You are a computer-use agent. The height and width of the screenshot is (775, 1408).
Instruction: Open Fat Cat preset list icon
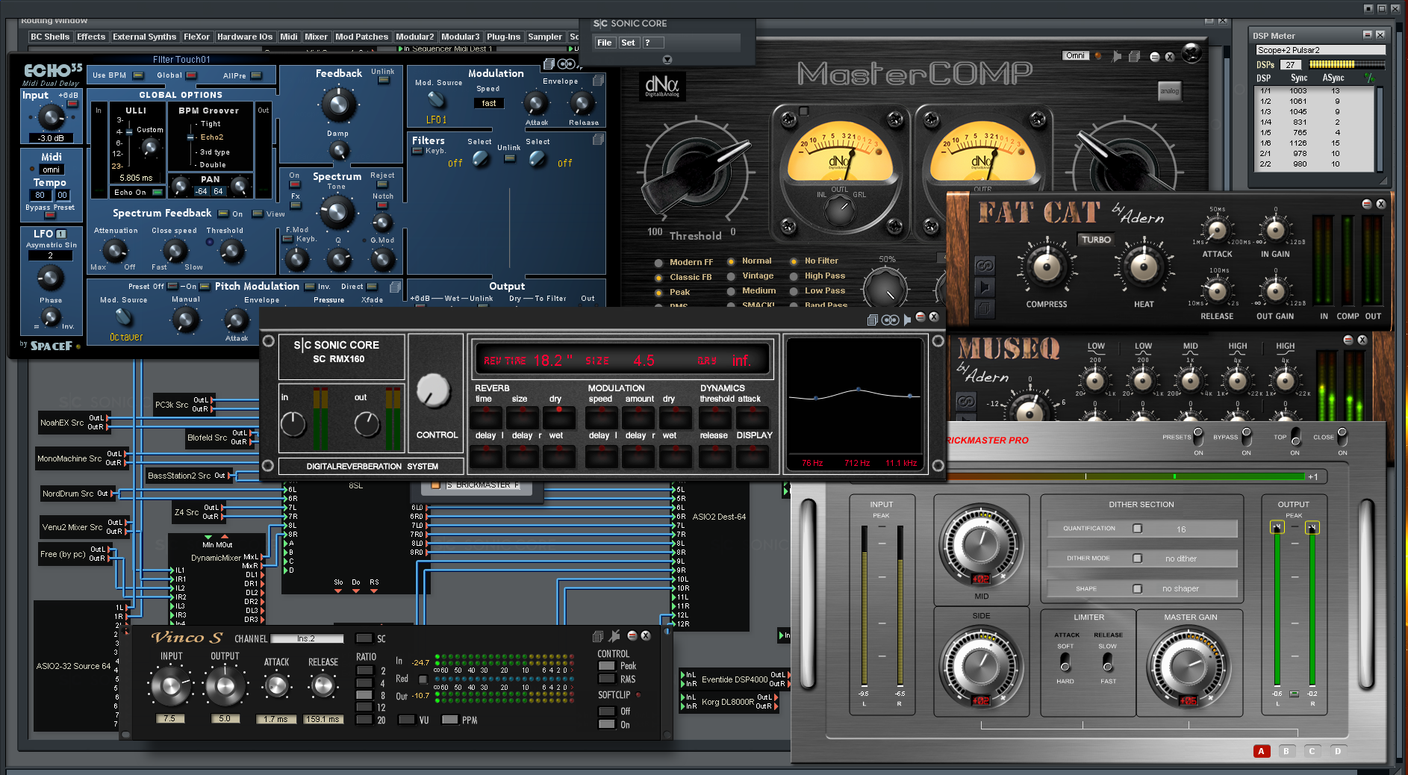point(985,308)
